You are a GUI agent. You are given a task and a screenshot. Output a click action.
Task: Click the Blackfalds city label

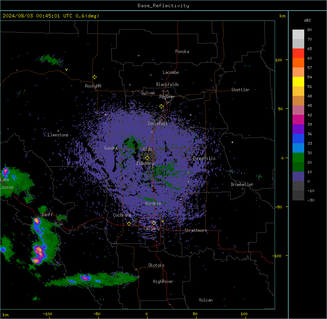[167, 84]
